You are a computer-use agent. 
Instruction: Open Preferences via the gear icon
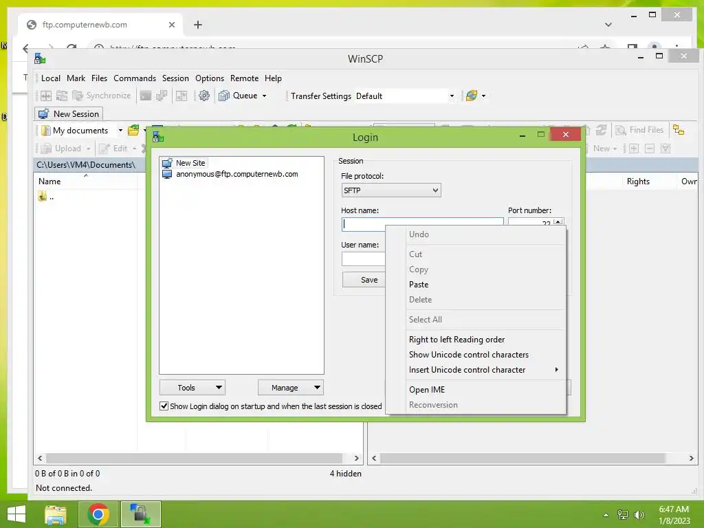pos(203,96)
